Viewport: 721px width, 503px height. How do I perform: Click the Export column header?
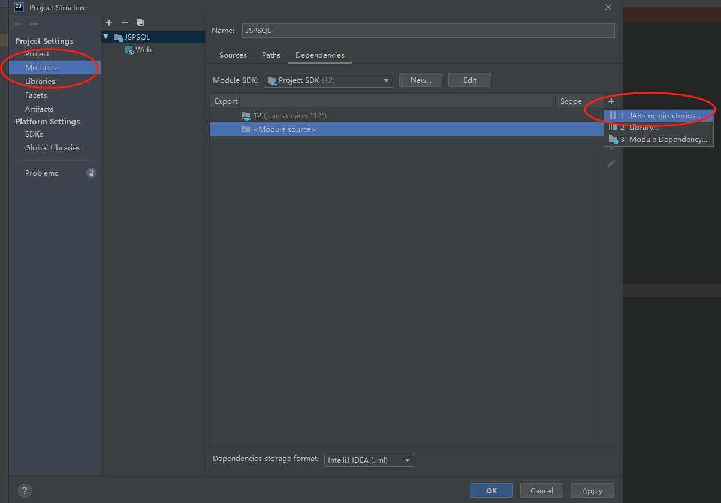point(226,101)
